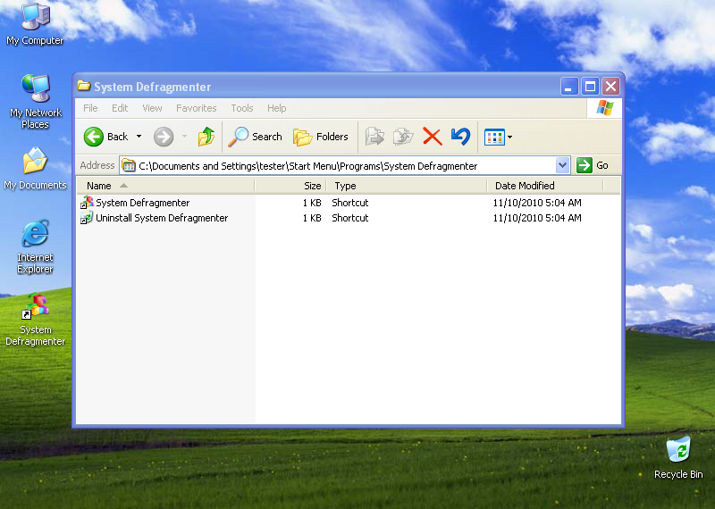
Task: Sort files by the Name column
Action: tap(165, 186)
